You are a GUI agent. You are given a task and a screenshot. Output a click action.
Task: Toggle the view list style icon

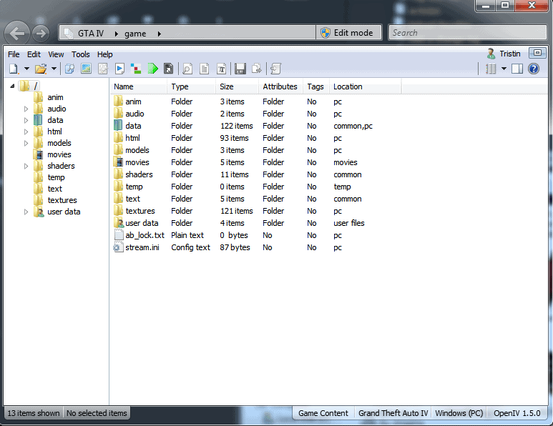491,69
